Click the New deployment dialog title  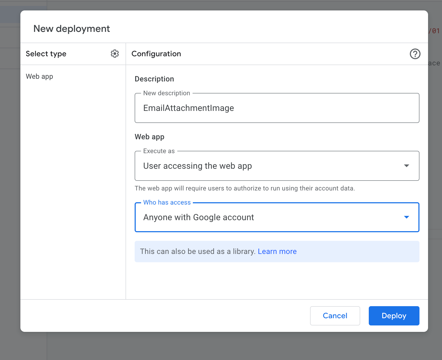[x=72, y=29]
